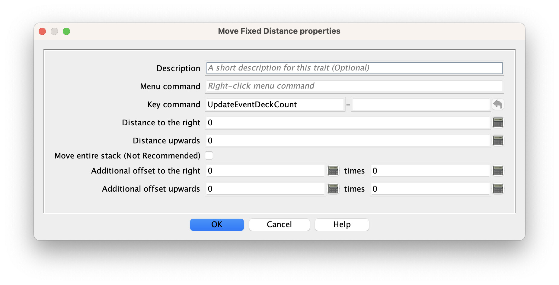Click the undo arrow beside Key command
Screen dimensions: 559x285
[498, 105]
